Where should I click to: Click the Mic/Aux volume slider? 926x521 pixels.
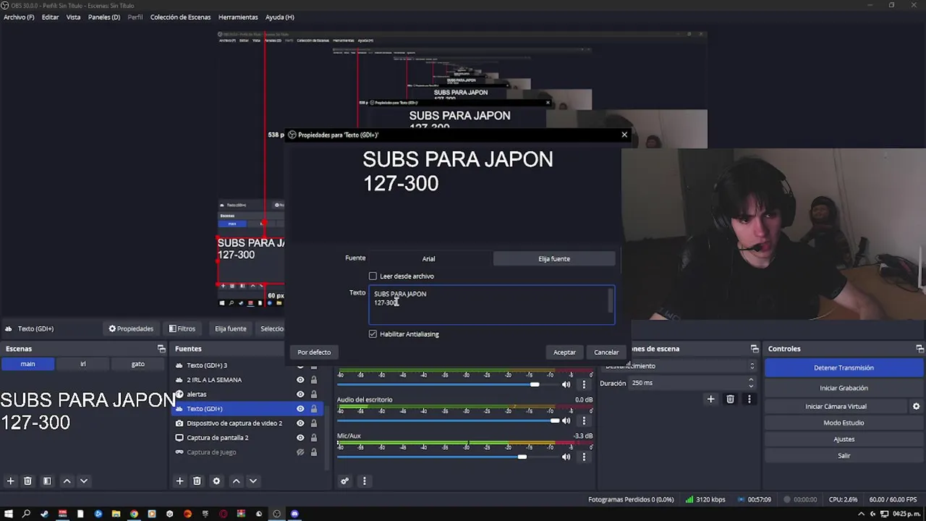point(449,457)
